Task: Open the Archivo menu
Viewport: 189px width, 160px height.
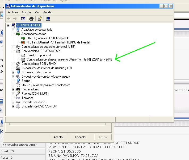Action: pos(13,12)
